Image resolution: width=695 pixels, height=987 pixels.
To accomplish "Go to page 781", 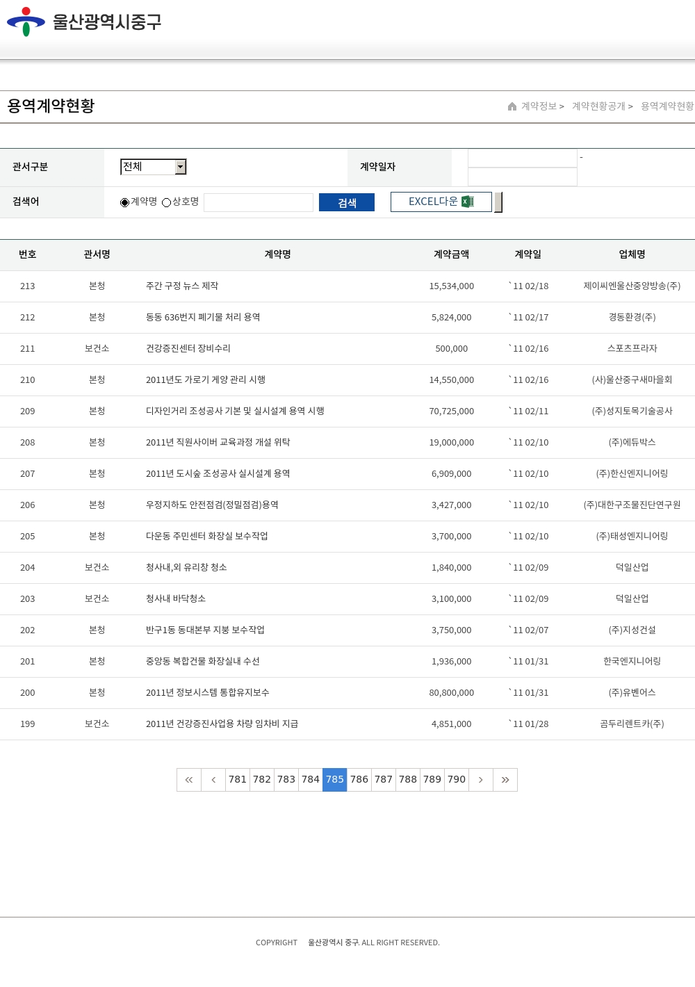I will pos(238,780).
